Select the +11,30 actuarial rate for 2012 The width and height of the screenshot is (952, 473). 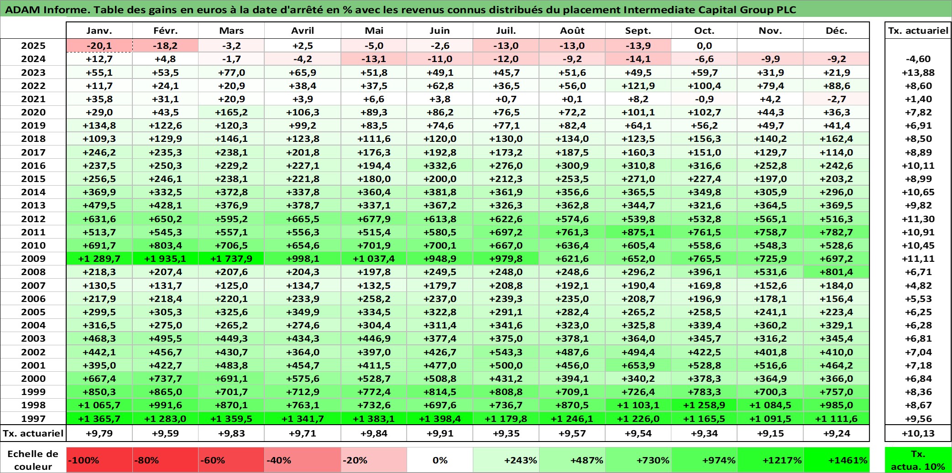click(x=918, y=219)
